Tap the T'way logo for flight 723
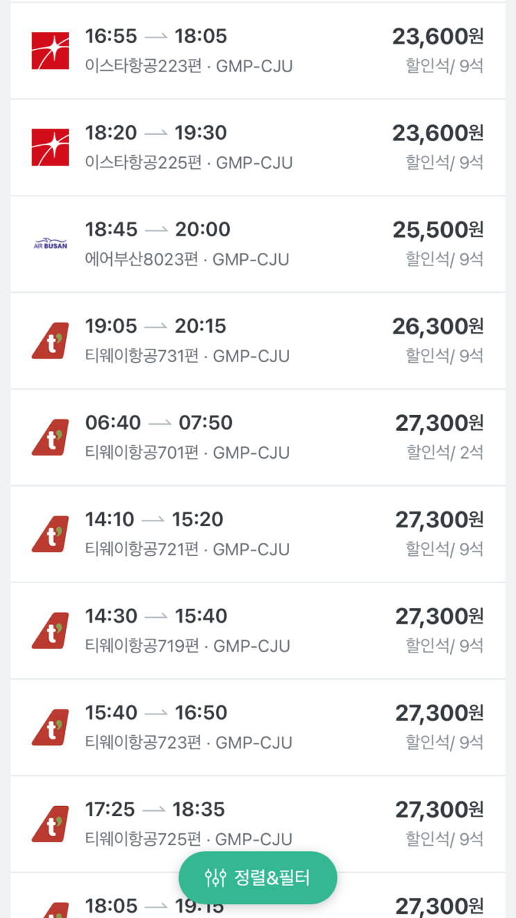This screenshot has height=918, width=516. (x=50, y=727)
